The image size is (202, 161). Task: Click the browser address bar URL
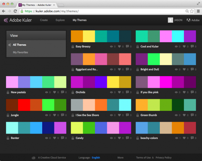[52, 11]
